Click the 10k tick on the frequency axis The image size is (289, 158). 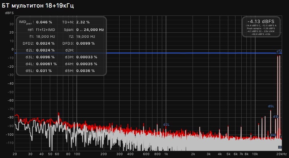(x=255, y=154)
